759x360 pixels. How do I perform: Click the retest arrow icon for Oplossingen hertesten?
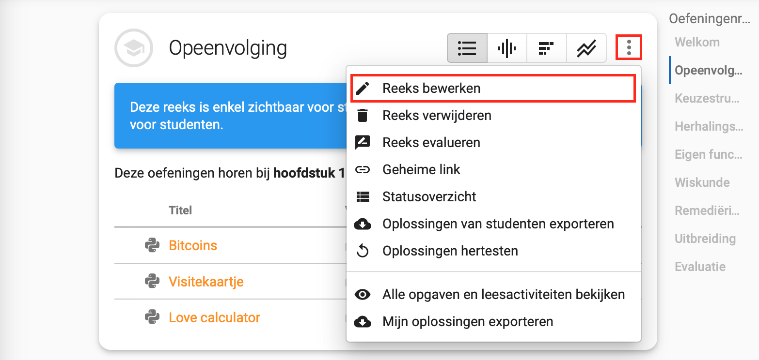point(363,251)
